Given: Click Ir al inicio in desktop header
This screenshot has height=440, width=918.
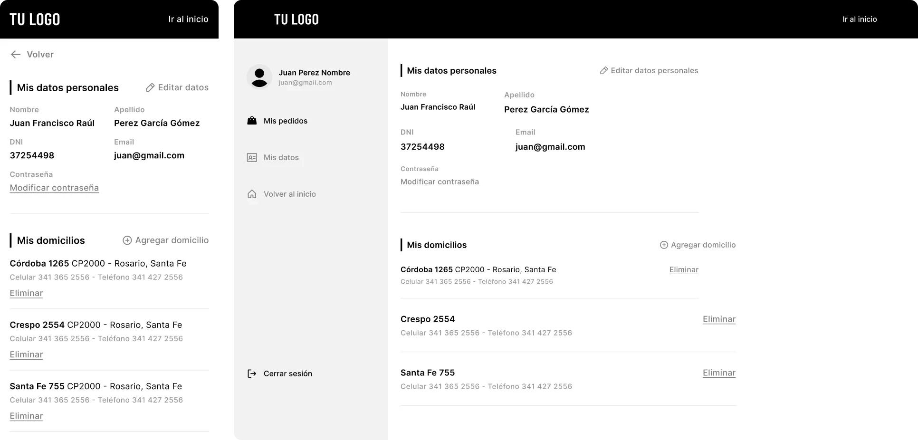Looking at the screenshot, I should point(860,19).
